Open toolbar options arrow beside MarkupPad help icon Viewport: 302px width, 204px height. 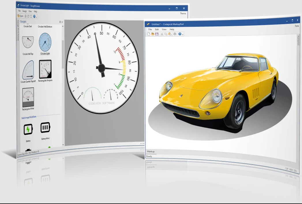click(183, 35)
